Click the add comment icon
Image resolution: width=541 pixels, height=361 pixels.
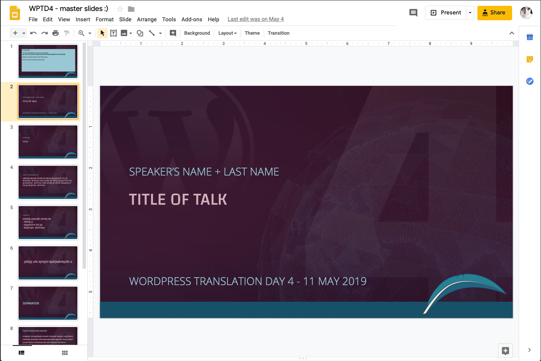[173, 33]
